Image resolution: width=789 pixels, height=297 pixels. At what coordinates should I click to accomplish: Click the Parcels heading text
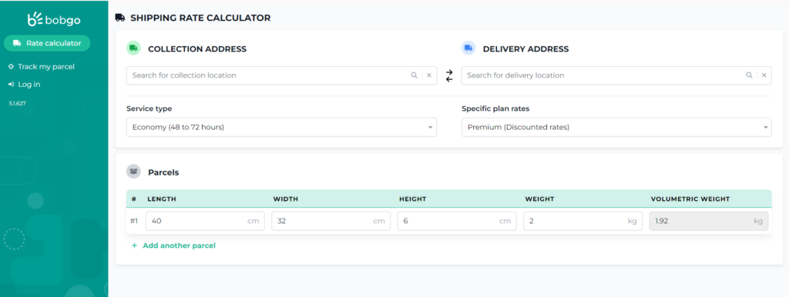(x=163, y=172)
